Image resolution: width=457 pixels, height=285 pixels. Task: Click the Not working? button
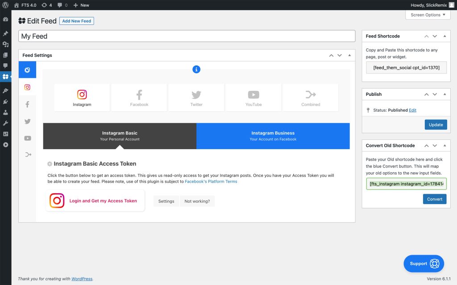tap(197, 201)
